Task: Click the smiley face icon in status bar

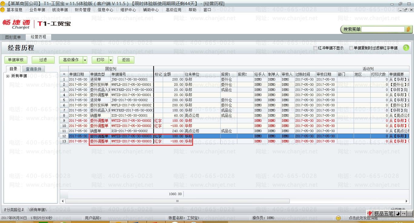Action: coord(339,218)
